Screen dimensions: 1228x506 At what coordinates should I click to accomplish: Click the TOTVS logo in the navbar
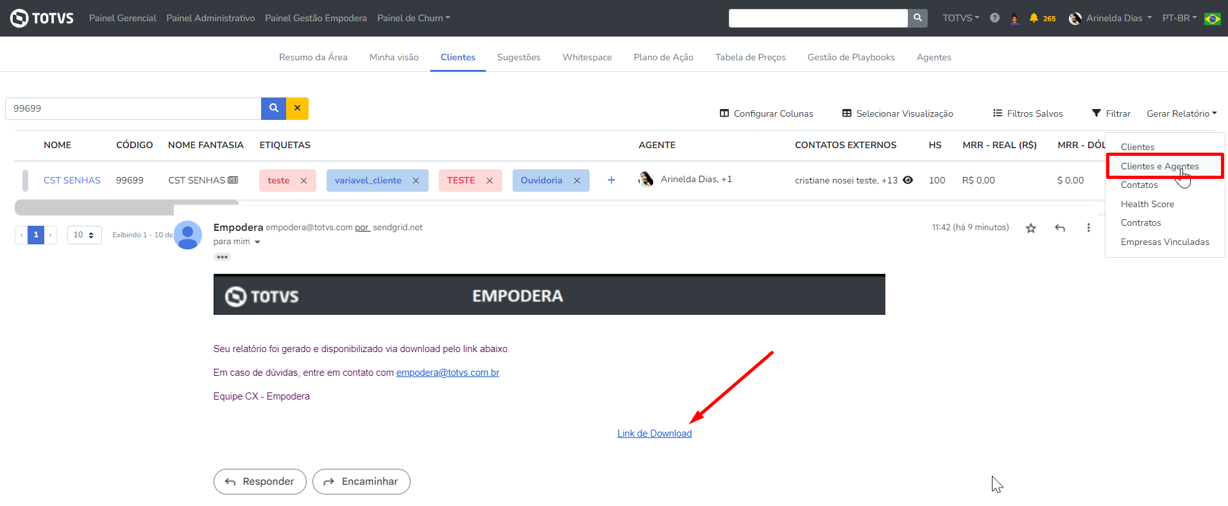[x=42, y=18]
